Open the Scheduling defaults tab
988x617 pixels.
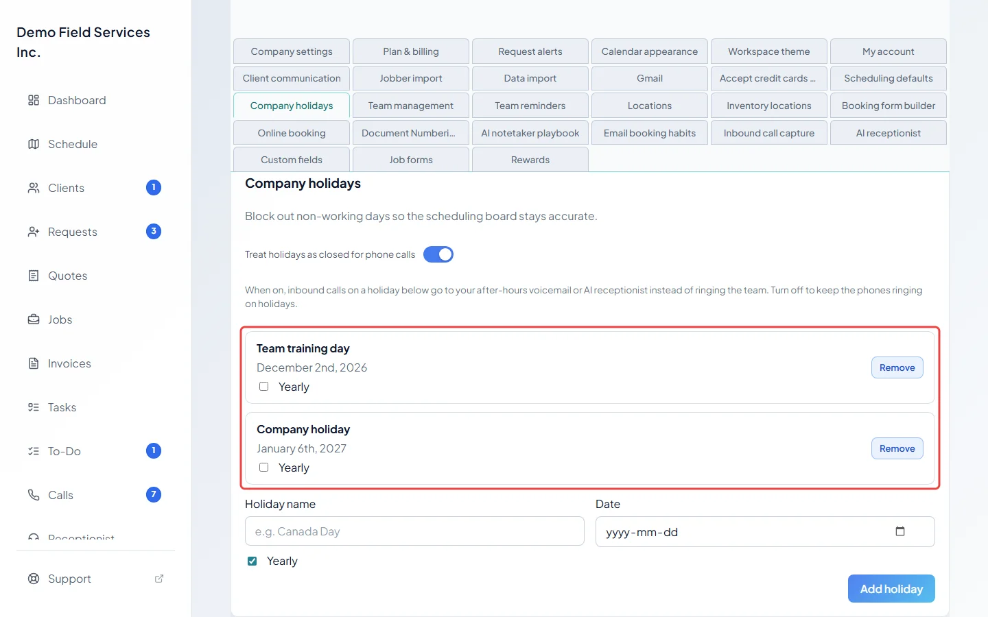coord(889,78)
